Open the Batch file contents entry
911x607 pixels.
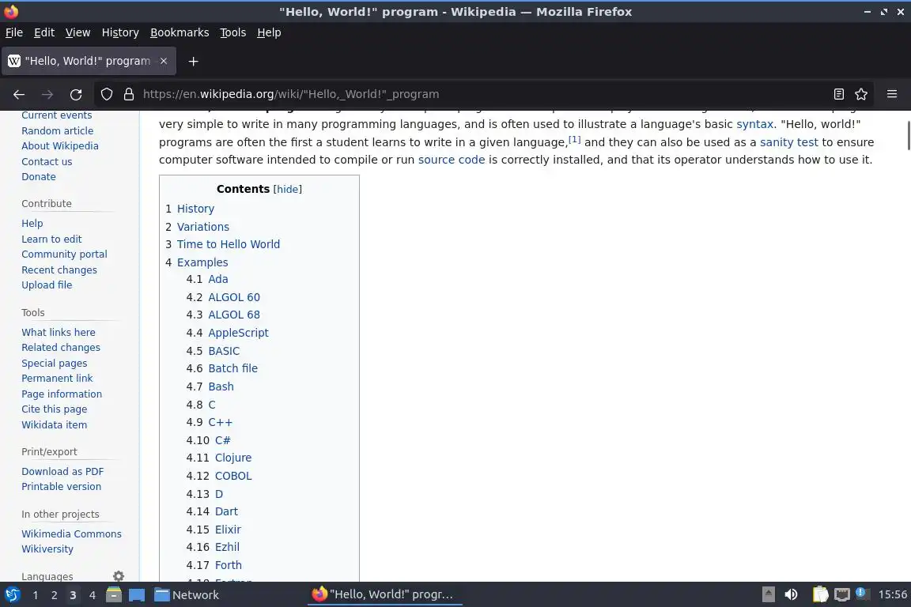[232, 368]
